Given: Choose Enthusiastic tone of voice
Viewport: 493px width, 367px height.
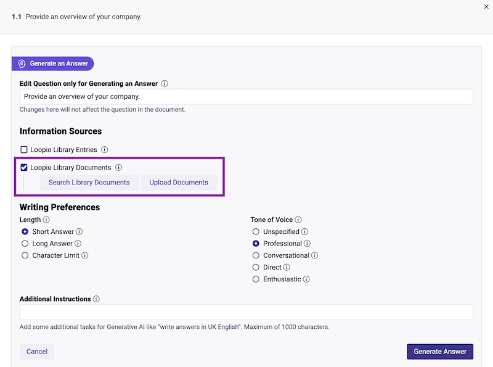Looking at the screenshot, I should point(256,279).
